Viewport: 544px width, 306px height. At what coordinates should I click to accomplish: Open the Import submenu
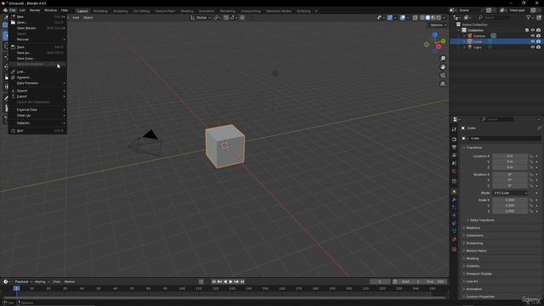[37, 91]
